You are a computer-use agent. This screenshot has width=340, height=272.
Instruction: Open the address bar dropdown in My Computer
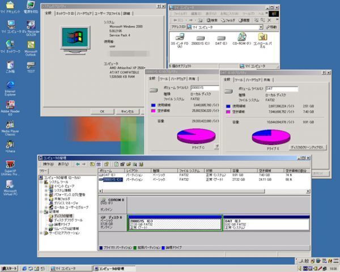pos(261,27)
